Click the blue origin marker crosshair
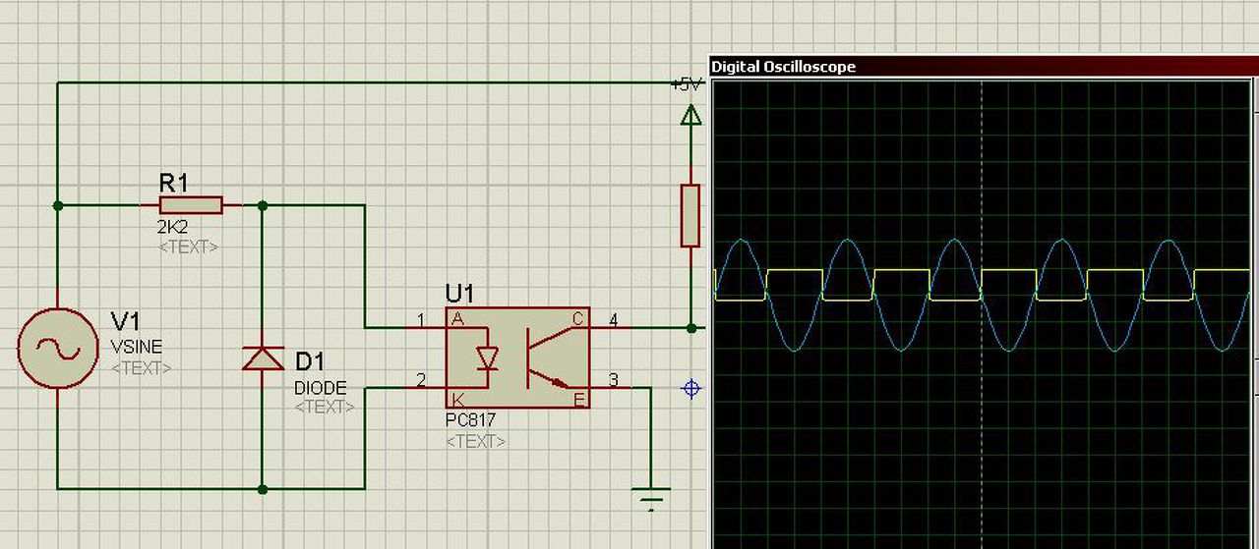Screen dimensions: 1259x549 pyautogui.click(x=691, y=389)
